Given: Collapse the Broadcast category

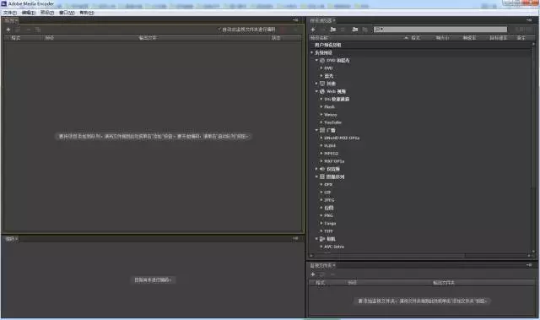Looking at the screenshot, I should 316,130.
